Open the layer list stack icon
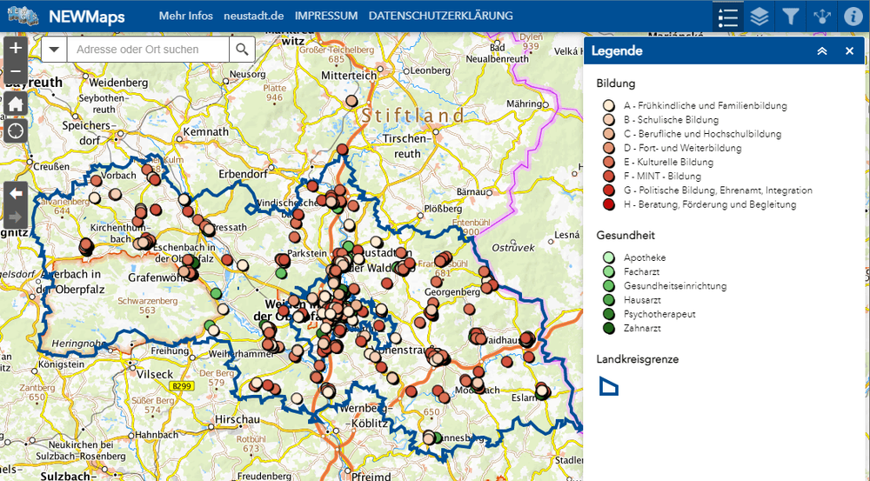Image resolution: width=870 pixels, height=481 pixels. click(759, 17)
